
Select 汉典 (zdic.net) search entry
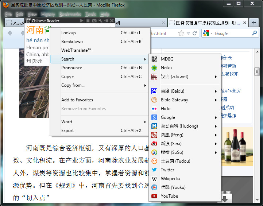(185, 77)
